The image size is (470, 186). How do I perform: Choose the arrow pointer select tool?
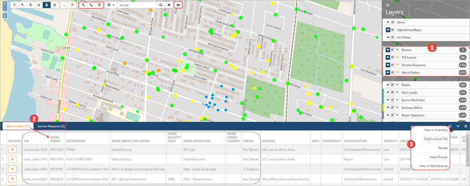[x=23, y=4]
